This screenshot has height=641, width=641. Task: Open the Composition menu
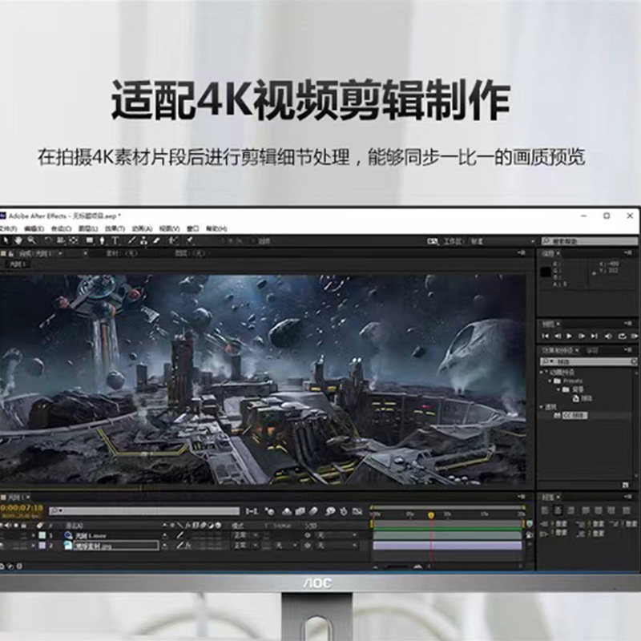(62, 228)
